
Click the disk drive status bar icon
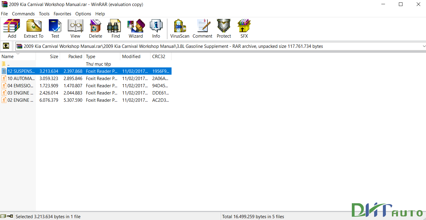(x=3, y=216)
